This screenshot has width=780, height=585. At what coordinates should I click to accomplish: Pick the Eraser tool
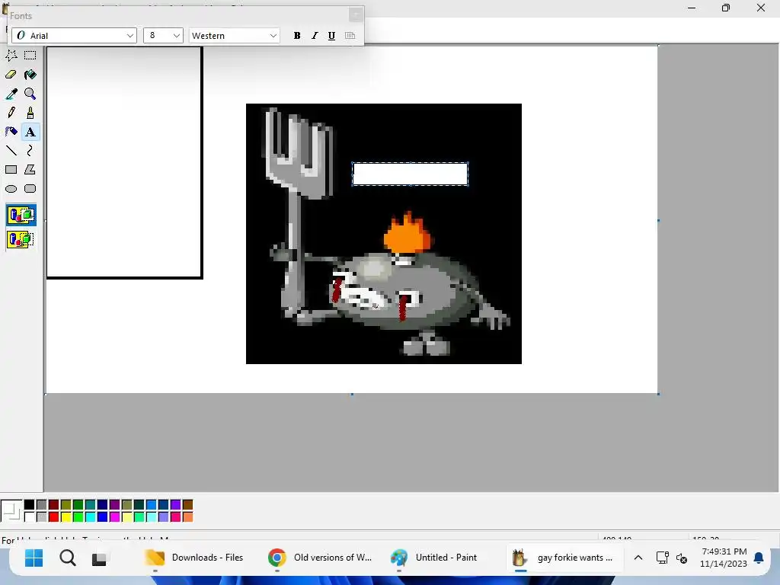pyautogui.click(x=11, y=75)
